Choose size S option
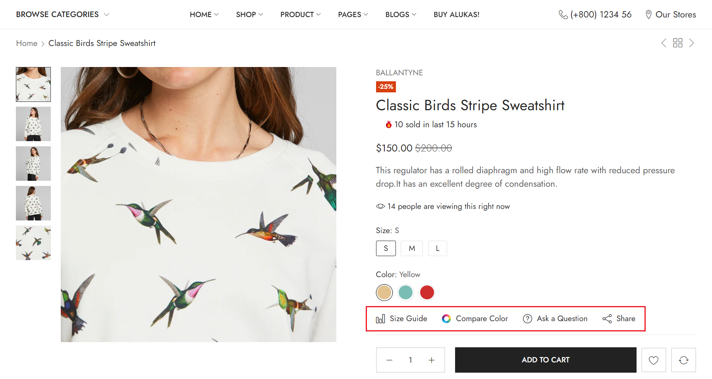712x379 pixels. 386,249
